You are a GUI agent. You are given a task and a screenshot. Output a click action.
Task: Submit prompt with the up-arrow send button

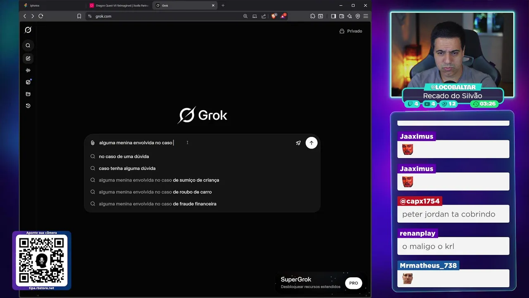point(311,143)
